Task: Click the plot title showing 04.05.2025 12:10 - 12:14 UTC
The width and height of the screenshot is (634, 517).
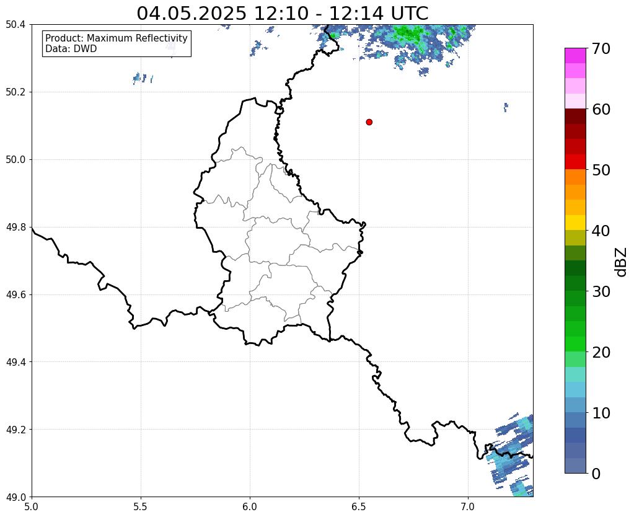Action: (x=282, y=14)
